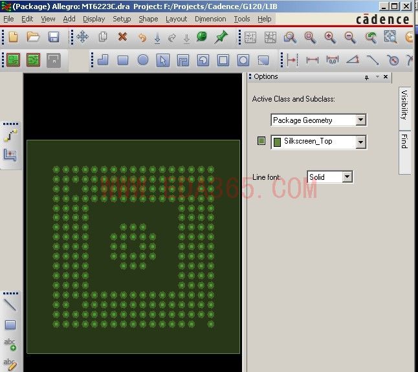Save the drawing with floppy icon

click(54, 37)
